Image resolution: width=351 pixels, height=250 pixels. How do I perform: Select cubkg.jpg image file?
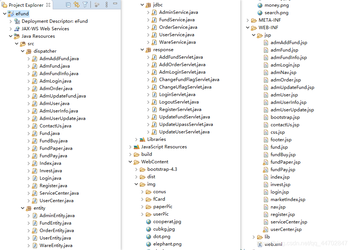[x=164, y=229]
